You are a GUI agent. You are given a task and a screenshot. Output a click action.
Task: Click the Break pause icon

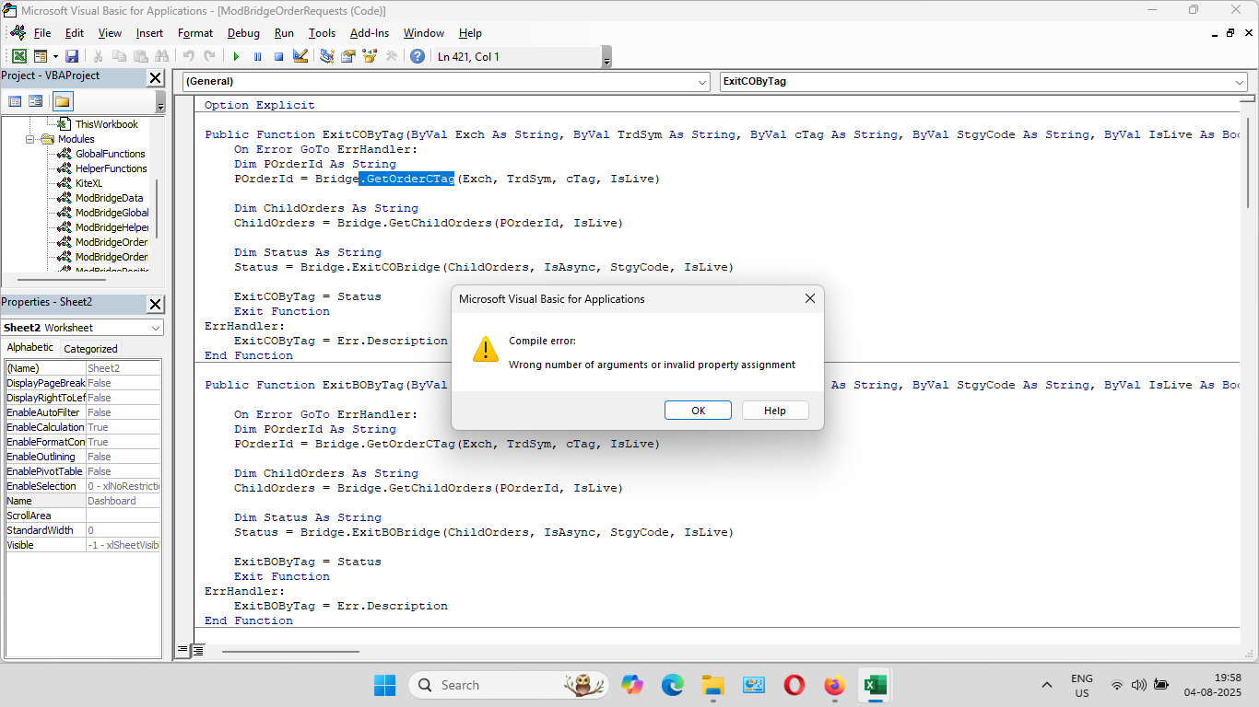257,56
